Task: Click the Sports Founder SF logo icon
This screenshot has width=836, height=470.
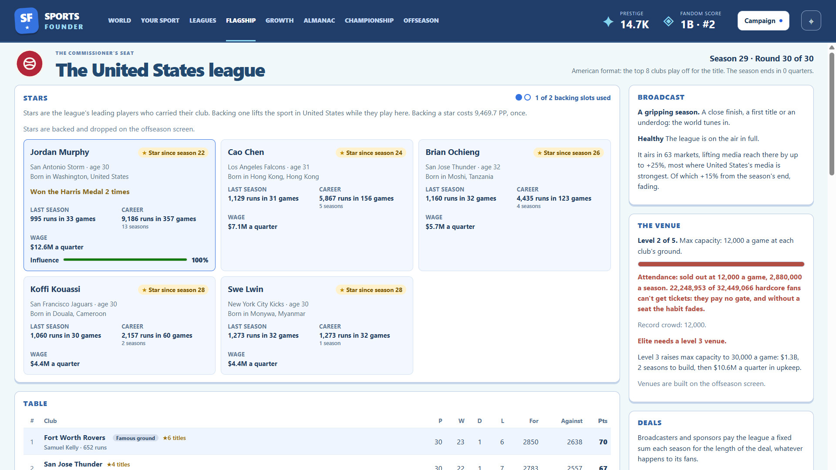Action: pyautogui.click(x=26, y=20)
